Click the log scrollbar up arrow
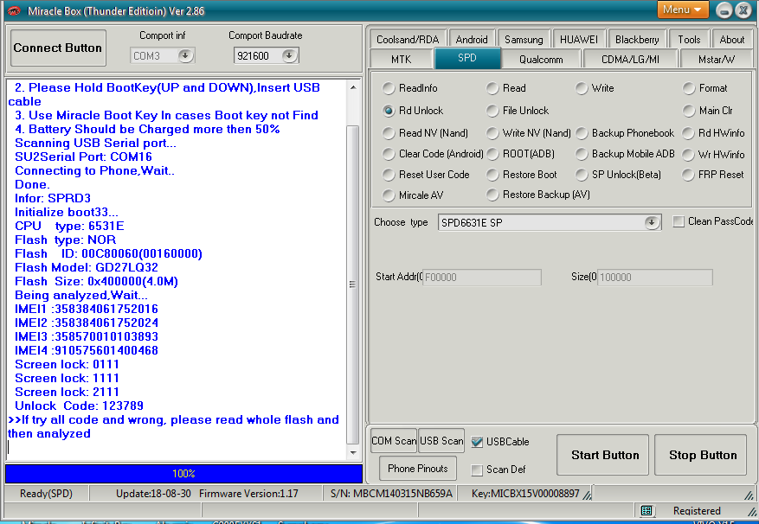 coord(353,87)
